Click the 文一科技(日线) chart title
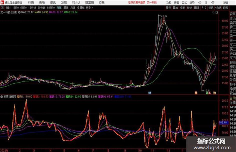This screenshot has height=152, width=236. pyautogui.click(x=9, y=12)
